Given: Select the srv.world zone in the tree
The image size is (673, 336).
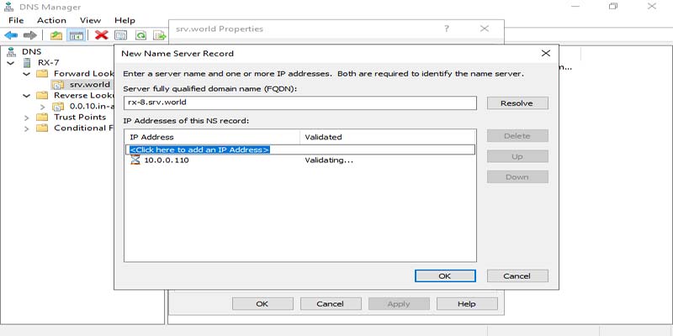Looking at the screenshot, I should (x=89, y=85).
